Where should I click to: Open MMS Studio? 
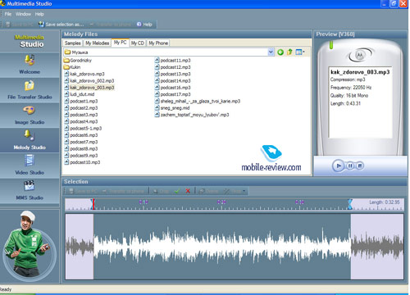point(30,191)
